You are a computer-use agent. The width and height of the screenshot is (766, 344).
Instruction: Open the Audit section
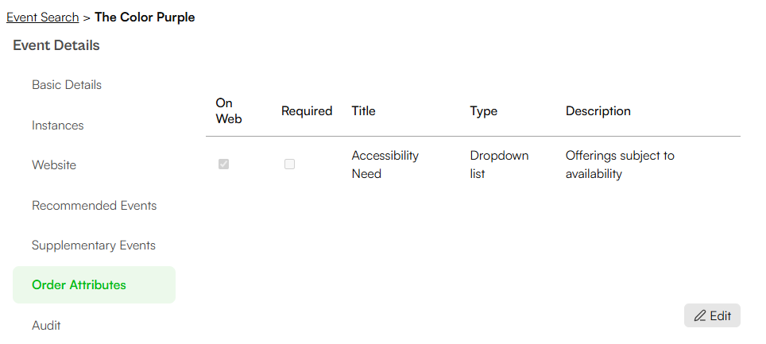click(x=46, y=325)
